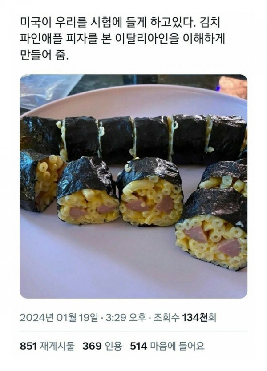Click the uncut kimbap roll in back
Screen dimensions: 267x371
(133, 139)
